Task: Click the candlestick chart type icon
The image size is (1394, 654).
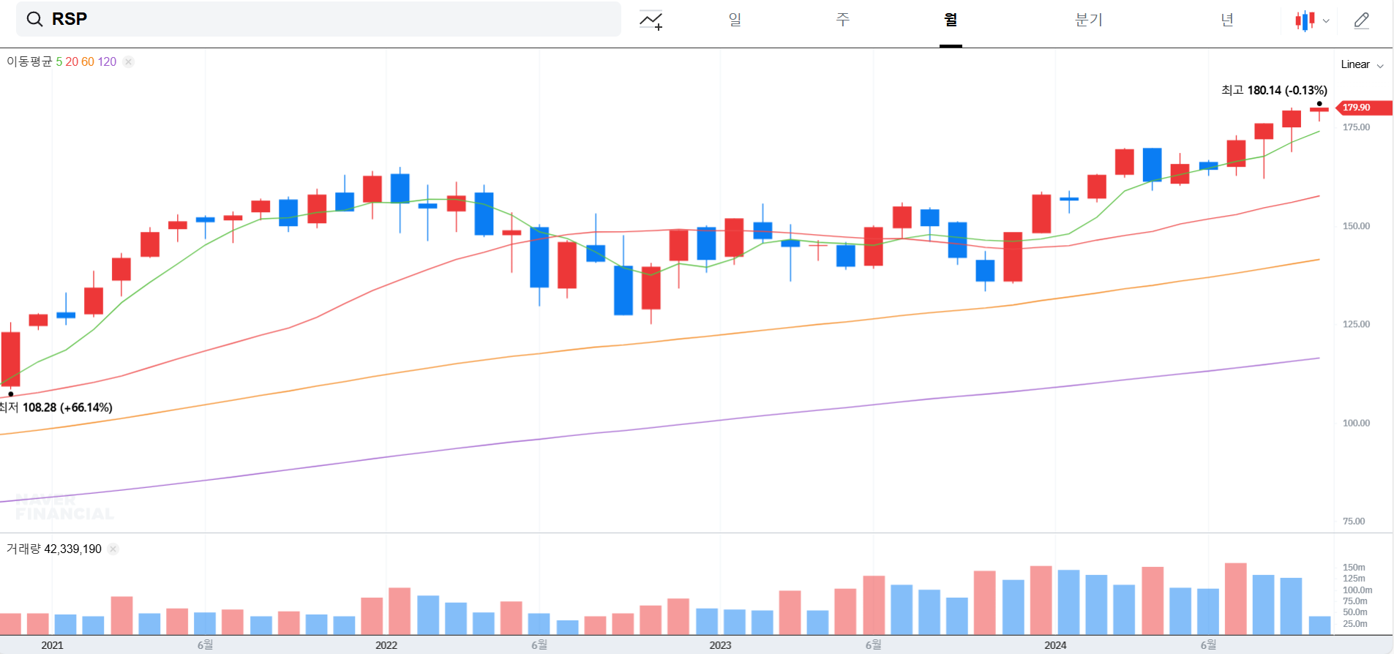Action: [1305, 20]
